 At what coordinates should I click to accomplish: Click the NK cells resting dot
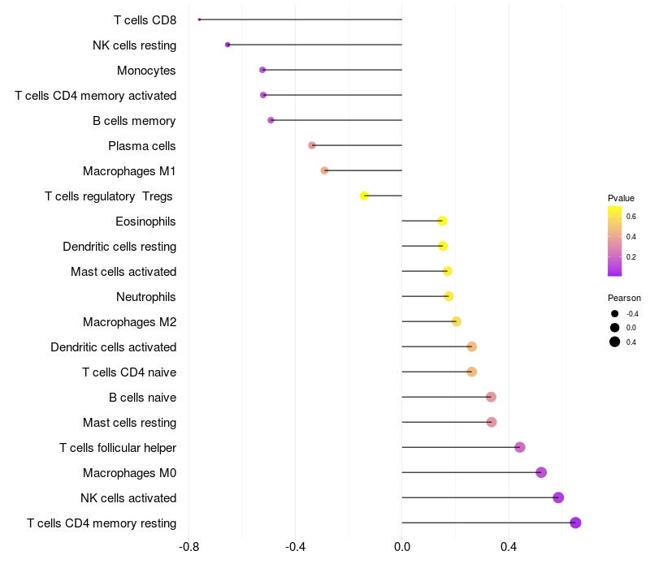pos(227,45)
